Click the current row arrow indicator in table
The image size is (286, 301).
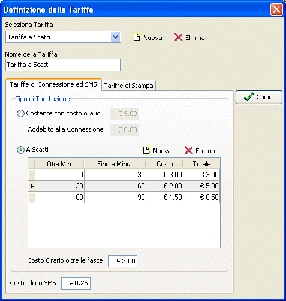[x=32, y=186]
